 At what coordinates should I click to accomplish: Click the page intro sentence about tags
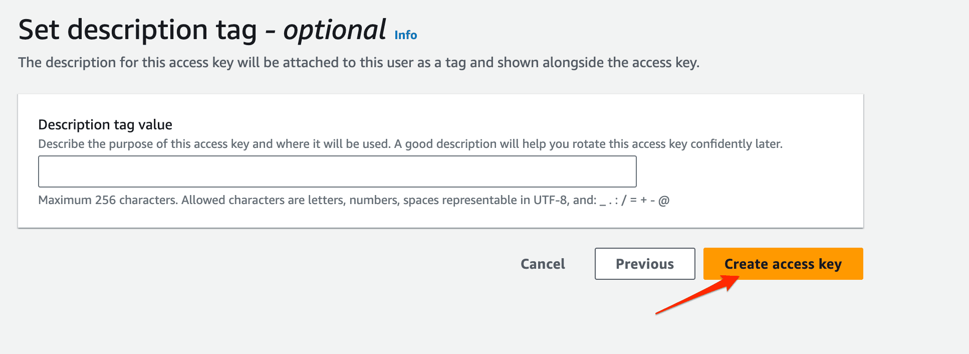point(359,62)
